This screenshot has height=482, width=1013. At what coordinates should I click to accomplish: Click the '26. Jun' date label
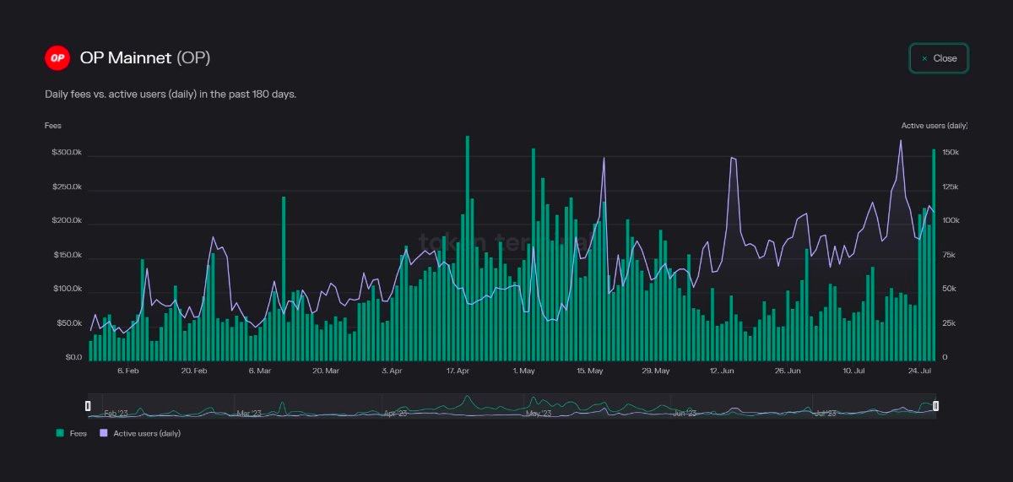788,371
